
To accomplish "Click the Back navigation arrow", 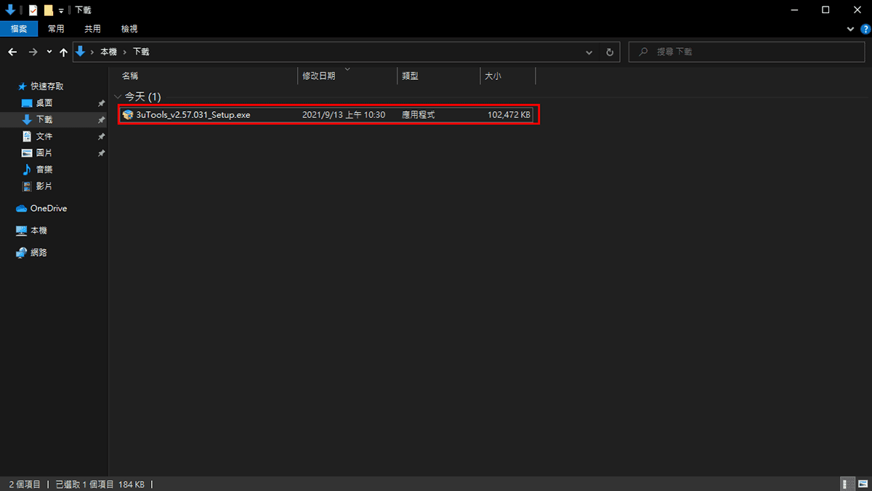I will click(12, 52).
